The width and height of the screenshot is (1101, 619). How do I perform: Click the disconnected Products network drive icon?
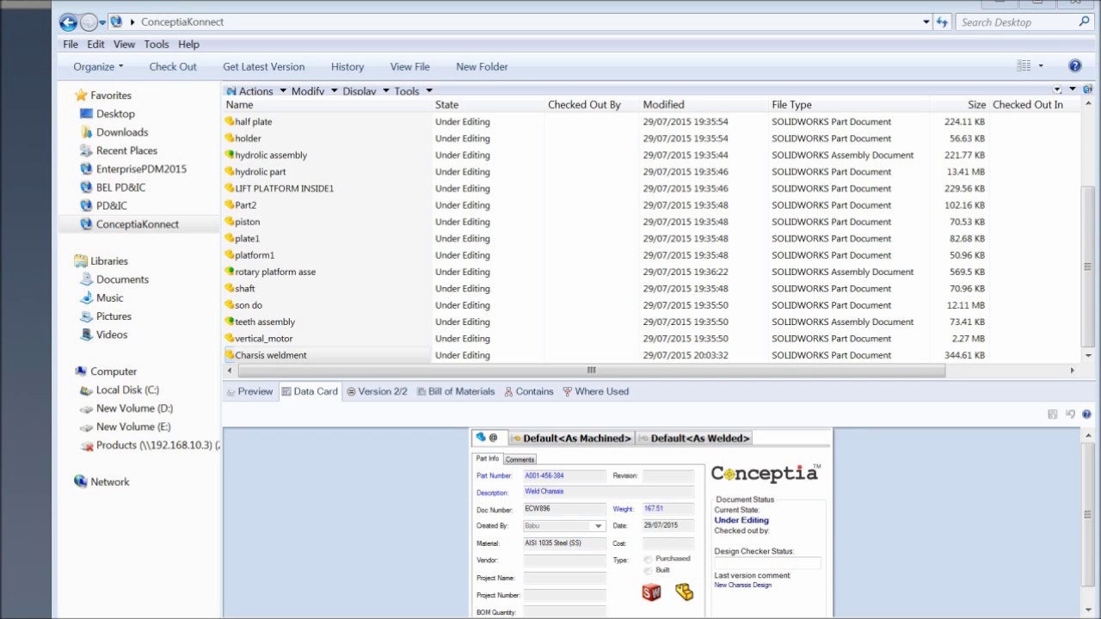[86, 445]
